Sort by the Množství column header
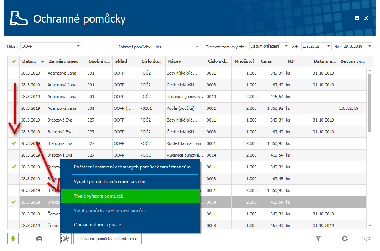The image size is (380, 251). [245, 62]
